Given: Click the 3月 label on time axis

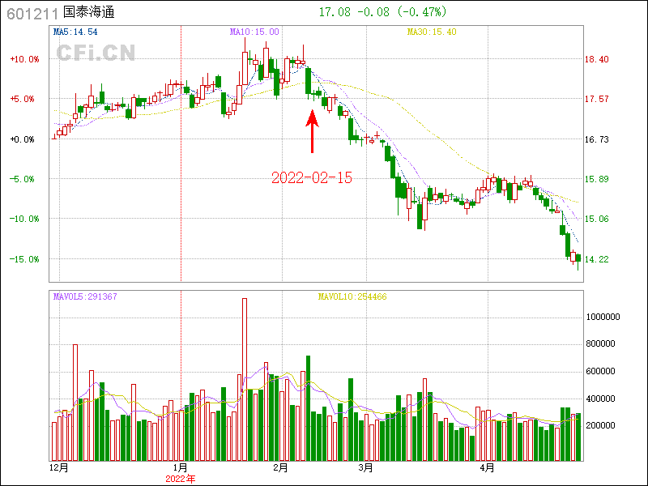Looking at the screenshot, I should pos(365,468).
